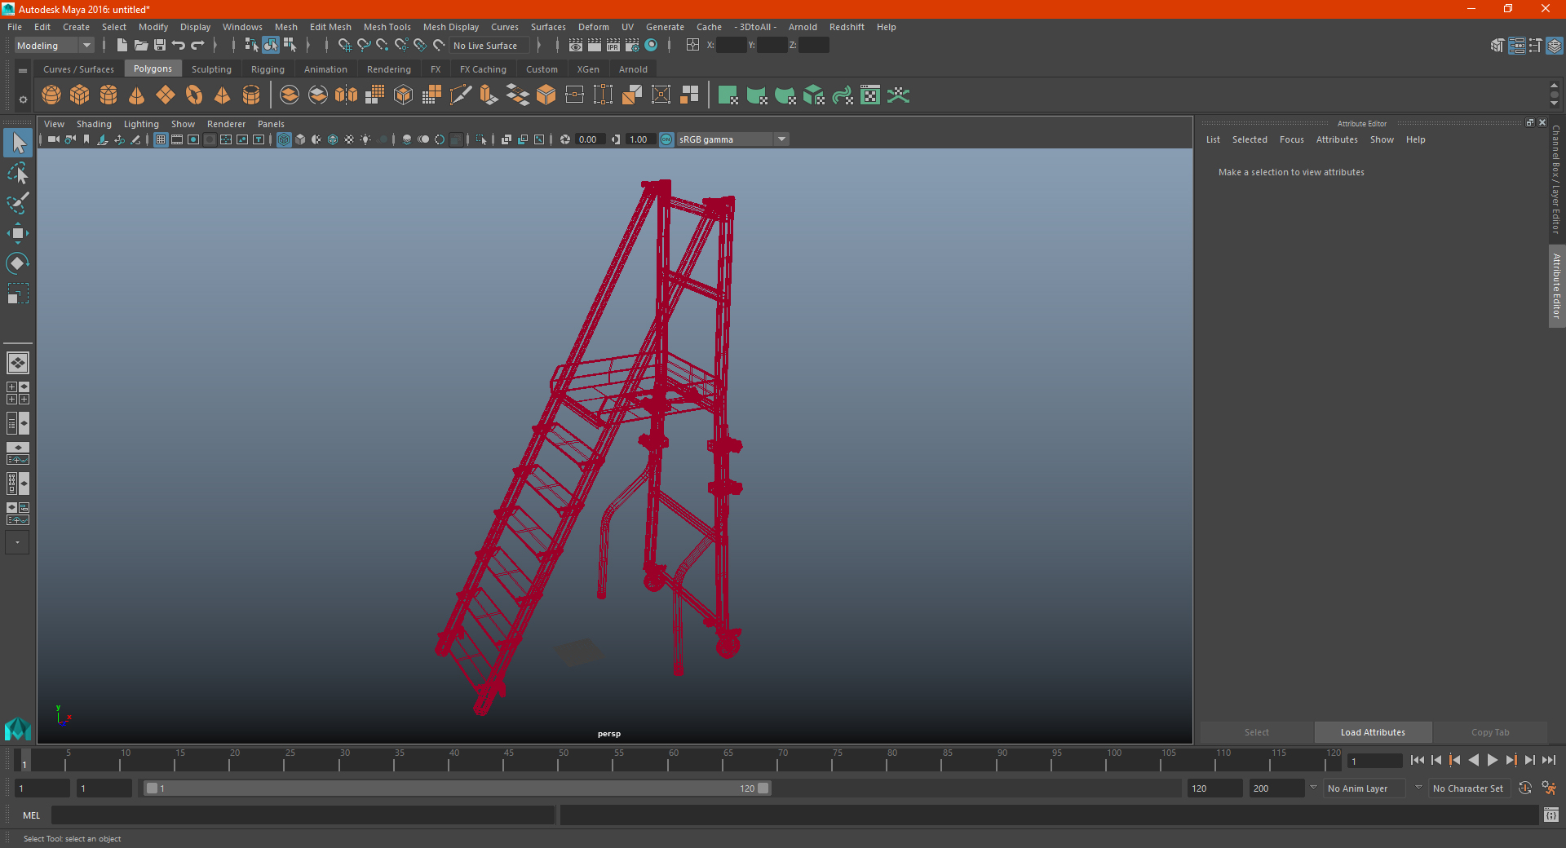
Task: Open the Render Settings icon
Action: [x=632, y=46]
